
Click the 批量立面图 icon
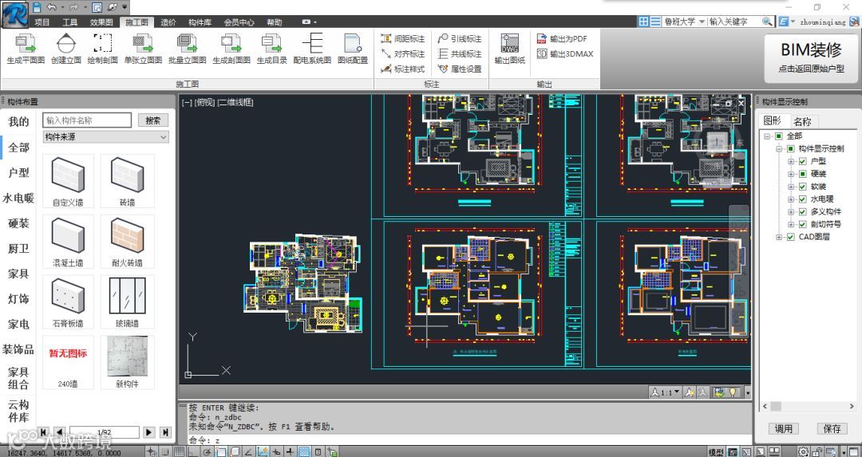coord(187,43)
